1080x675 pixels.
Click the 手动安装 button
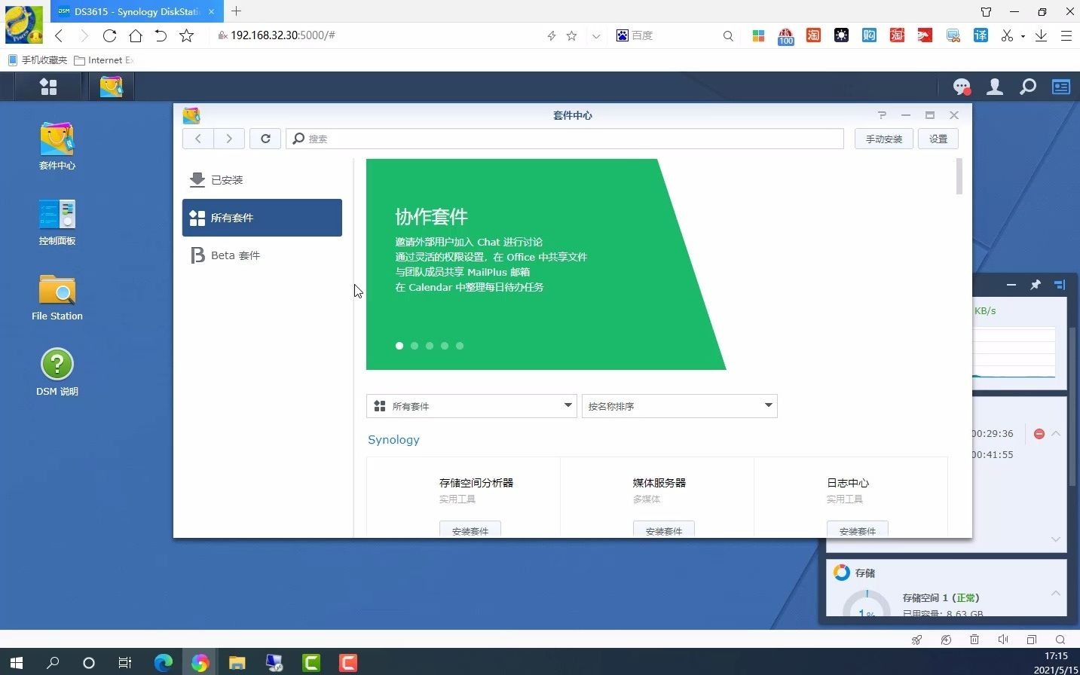(884, 139)
